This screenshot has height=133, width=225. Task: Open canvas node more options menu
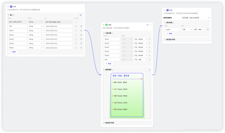coord(150,25)
